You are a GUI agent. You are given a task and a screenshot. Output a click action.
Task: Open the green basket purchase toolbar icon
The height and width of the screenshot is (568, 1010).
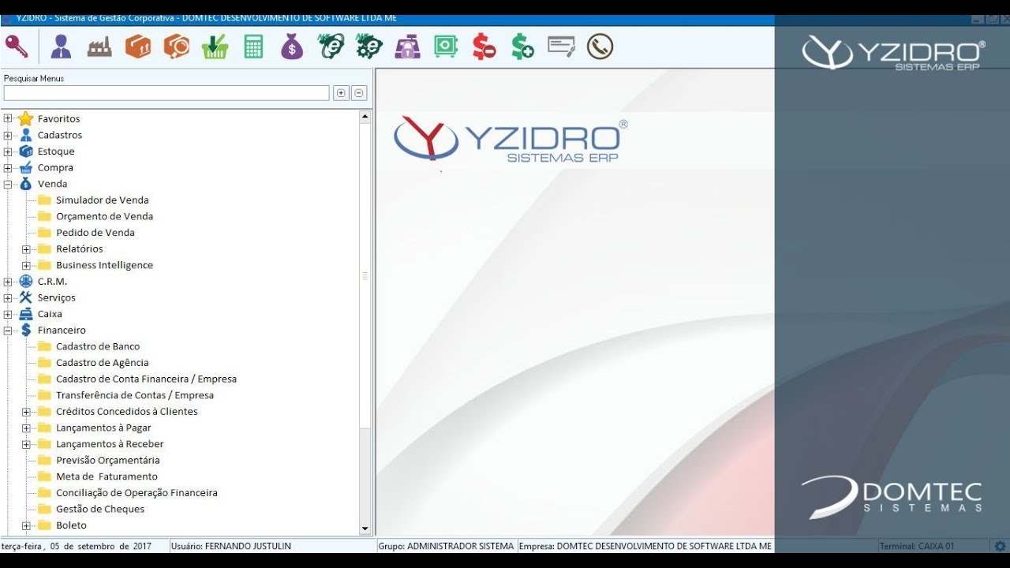click(x=215, y=47)
